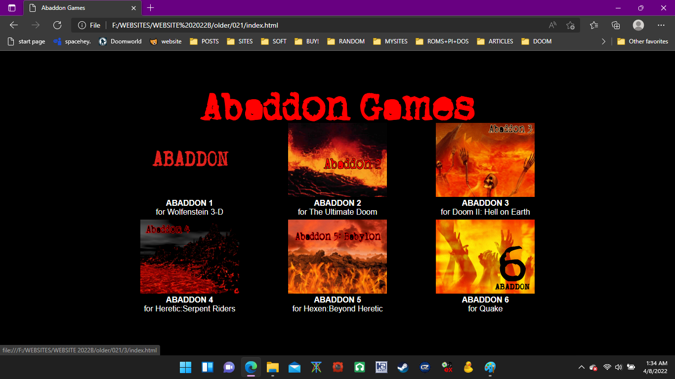Viewport: 675px width, 379px height.
Task: Click the Windows Start button
Action: [x=185, y=367]
